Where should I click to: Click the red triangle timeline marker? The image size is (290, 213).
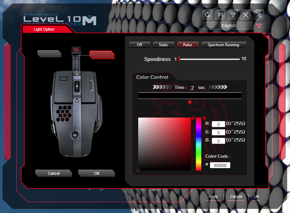pos(190,101)
